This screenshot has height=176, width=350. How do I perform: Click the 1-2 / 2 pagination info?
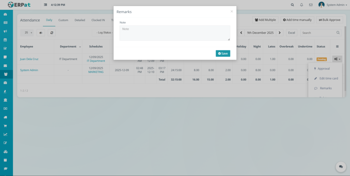coord(24,91)
